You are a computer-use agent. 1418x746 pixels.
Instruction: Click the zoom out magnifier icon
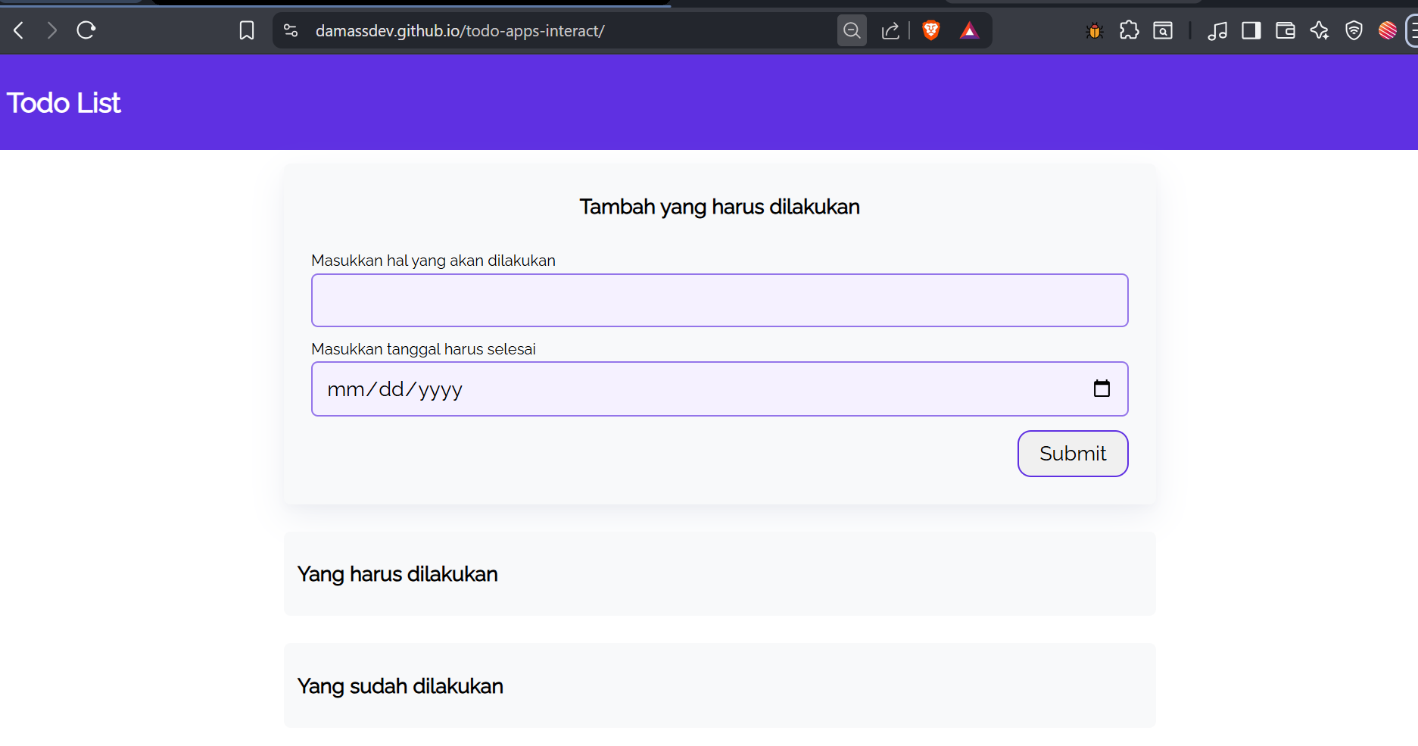pyautogui.click(x=852, y=30)
